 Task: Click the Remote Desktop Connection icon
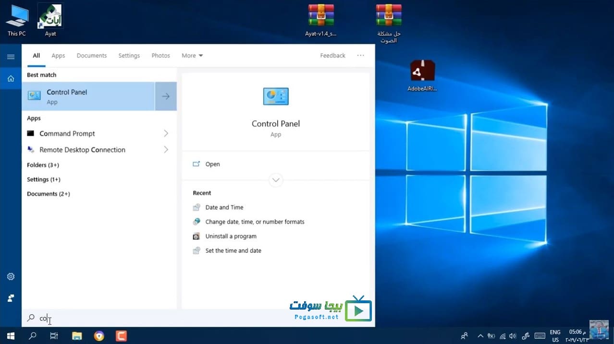(31, 150)
